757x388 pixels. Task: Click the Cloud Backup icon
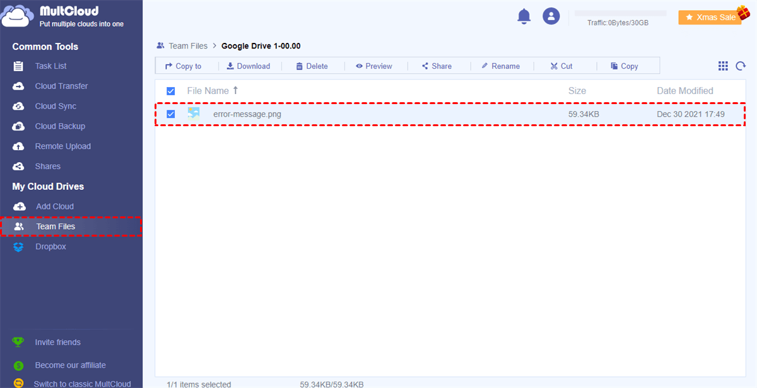tap(18, 127)
